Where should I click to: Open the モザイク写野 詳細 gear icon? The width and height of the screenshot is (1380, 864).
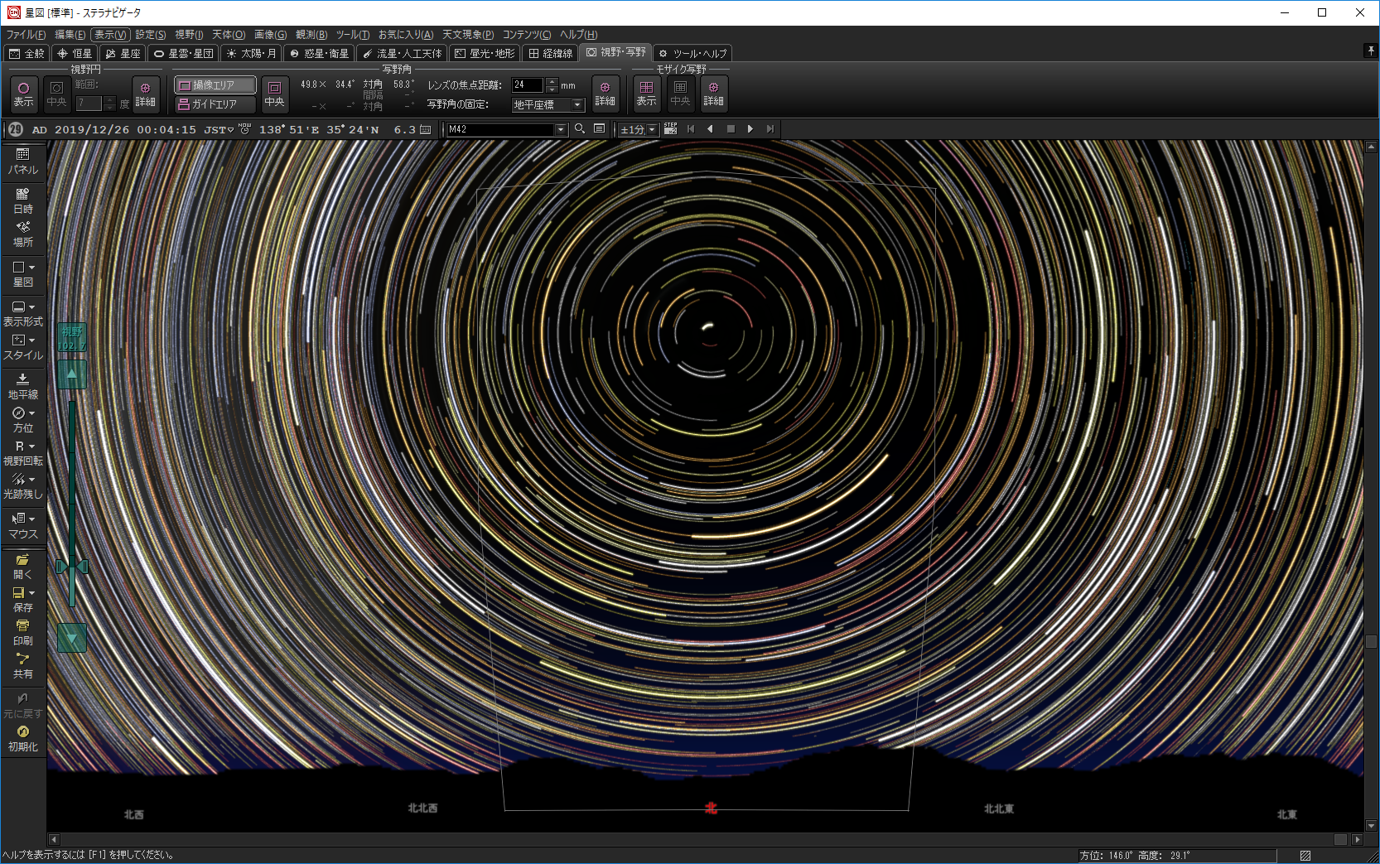click(714, 94)
